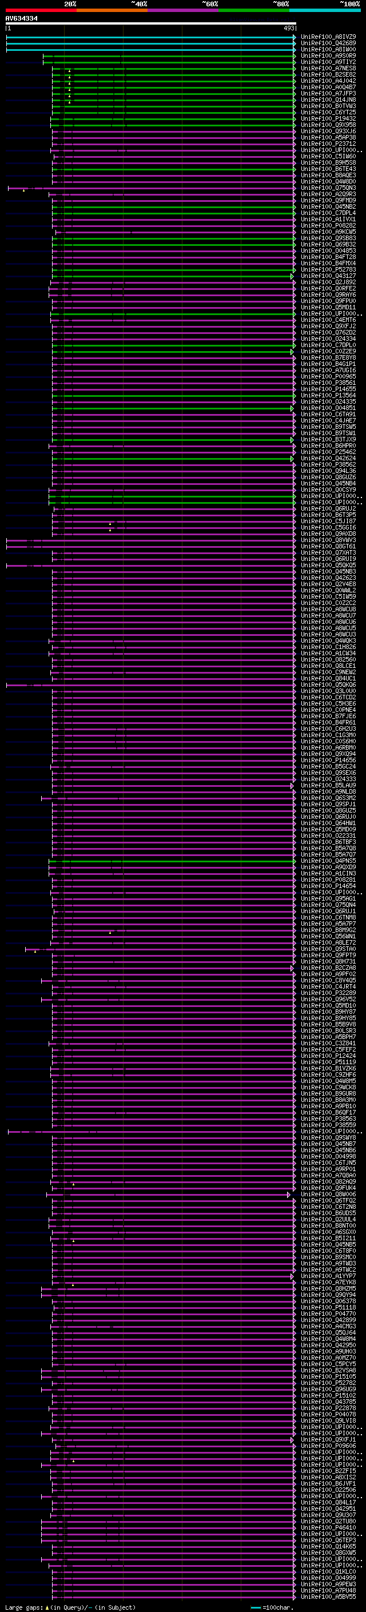Open hit UniRef100_A9S0R9
Image resolution: width=366 pixels, height=1612 pixels.
[328, 55]
